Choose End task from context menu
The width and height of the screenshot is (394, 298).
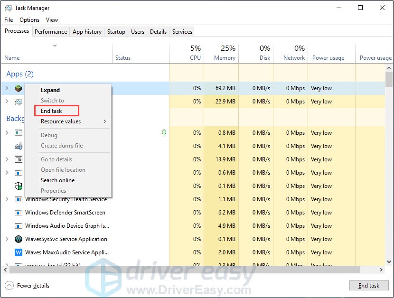click(52, 111)
